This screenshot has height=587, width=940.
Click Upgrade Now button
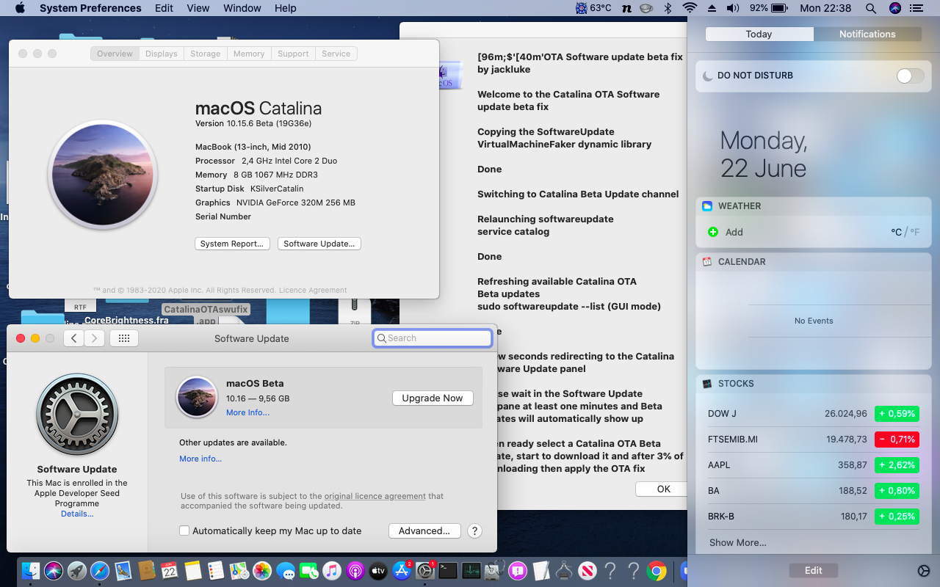coord(433,398)
